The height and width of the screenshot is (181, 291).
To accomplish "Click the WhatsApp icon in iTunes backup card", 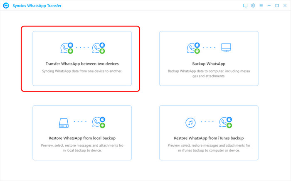I will (x=225, y=122).
